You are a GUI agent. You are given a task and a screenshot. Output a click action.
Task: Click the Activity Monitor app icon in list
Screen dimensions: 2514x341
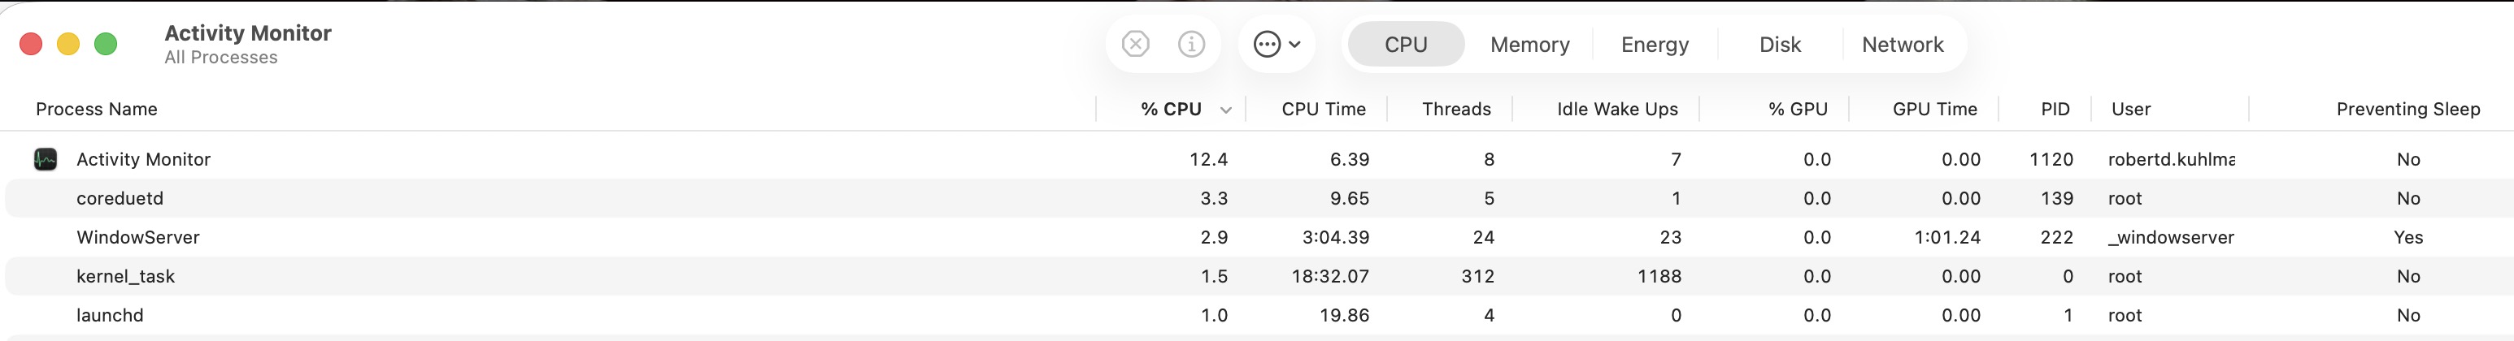tap(45, 159)
